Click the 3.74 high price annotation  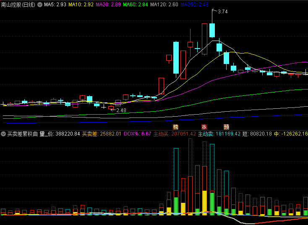tap(222, 12)
